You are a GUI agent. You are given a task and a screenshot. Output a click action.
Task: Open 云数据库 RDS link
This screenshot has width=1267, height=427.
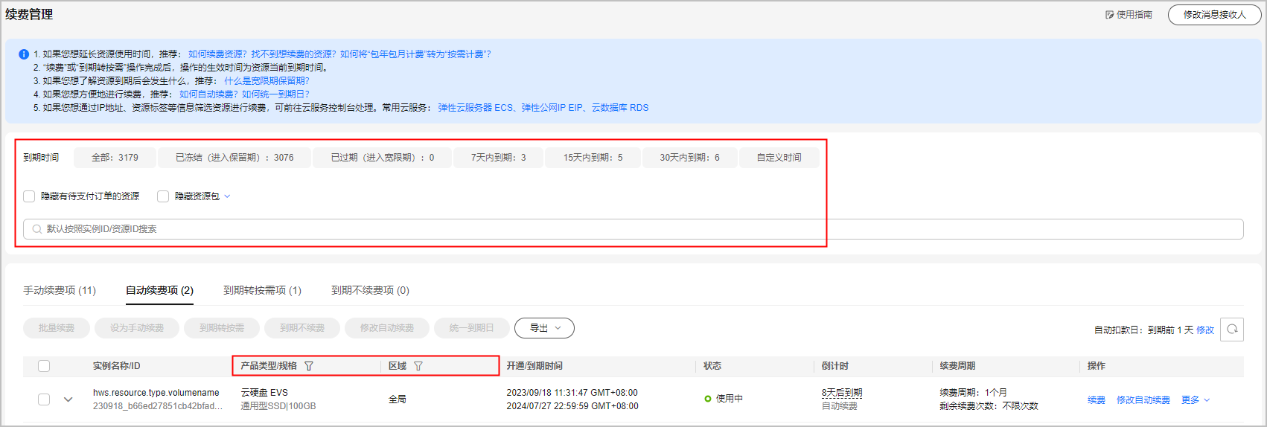[x=620, y=108]
